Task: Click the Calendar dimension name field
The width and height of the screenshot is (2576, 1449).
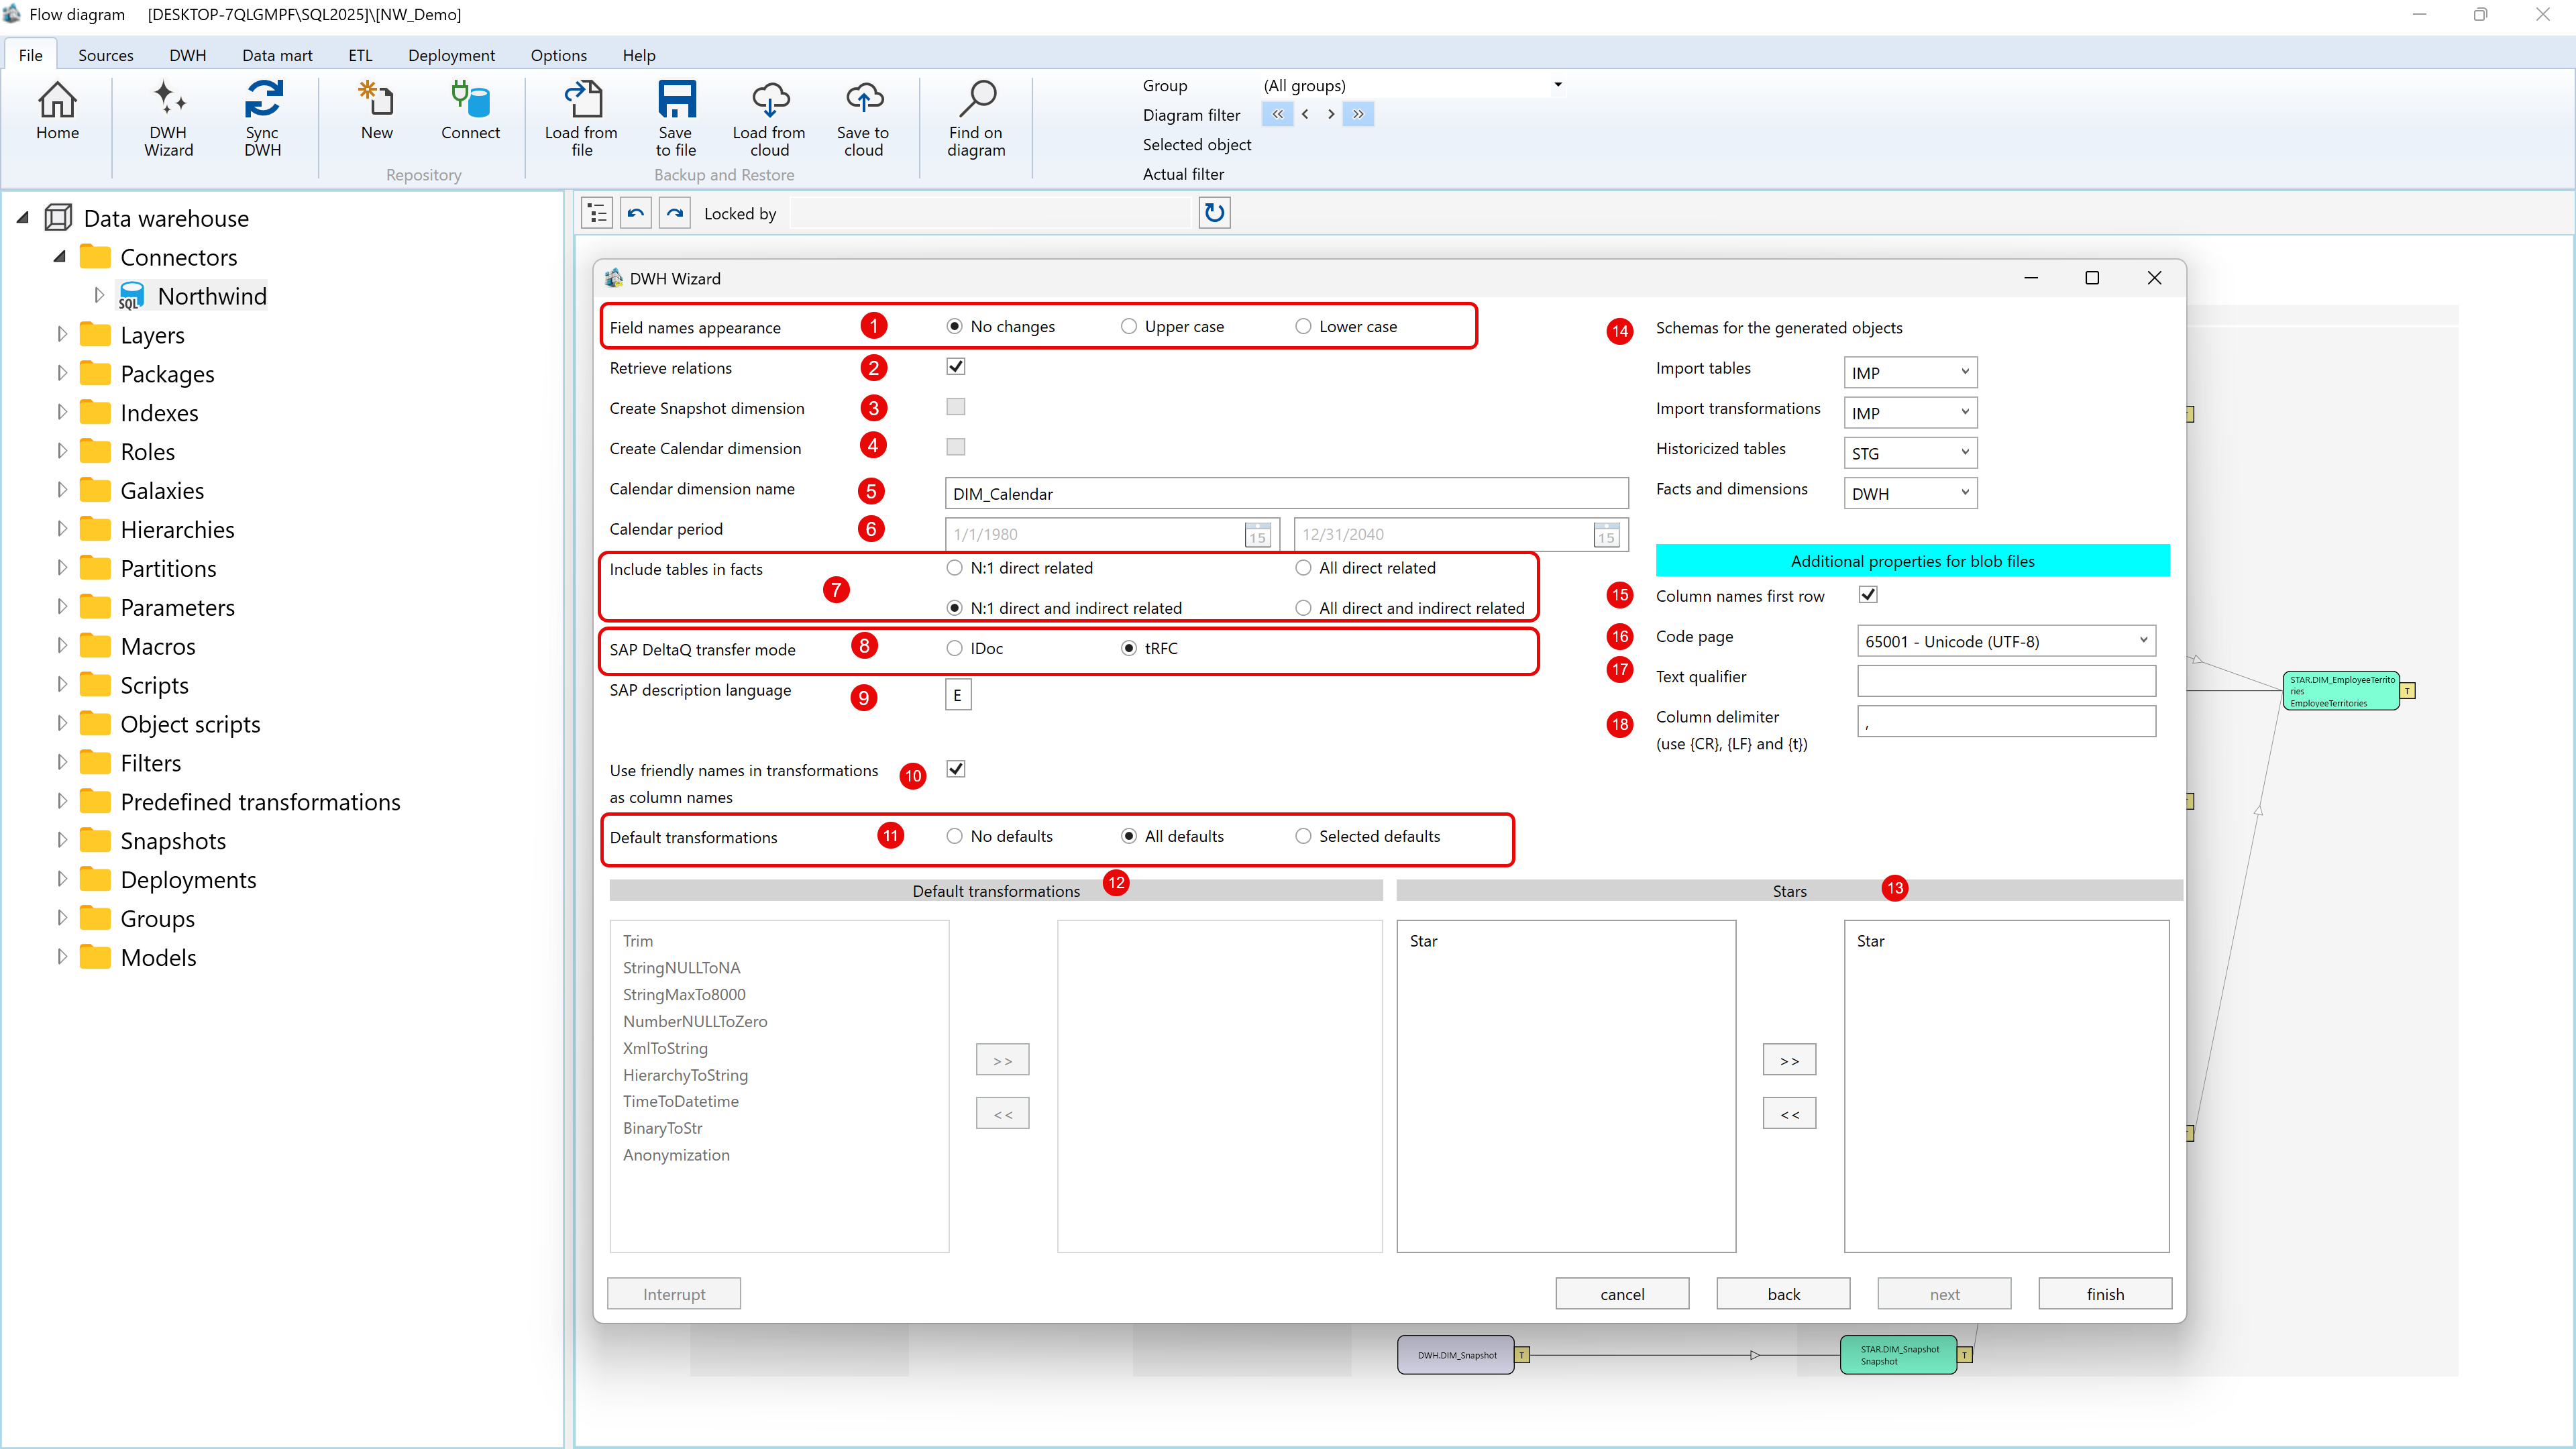Action: tap(1286, 493)
